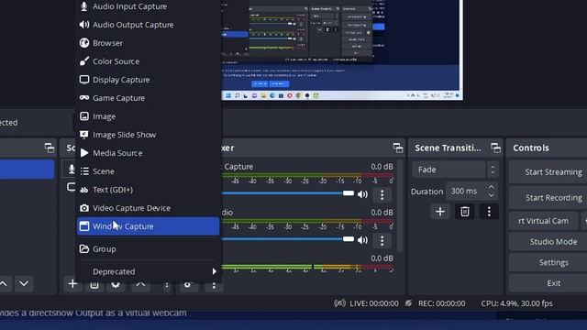Pop out the Audio Mixer dock
The height and width of the screenshot is (330, 587).
[398, 148]
